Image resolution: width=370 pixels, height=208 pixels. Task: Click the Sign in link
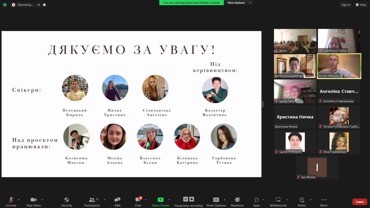pyautogui.click(x=346, y=5)
